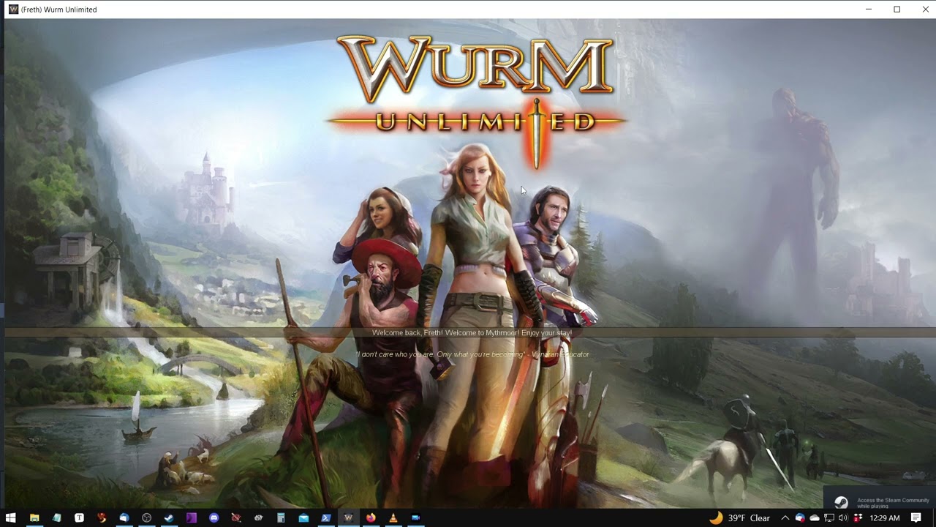The height and width of the screenshot is (527, 936).
Task: Open File Explorer from the taskbar
Action: pyautogui.click(x=34, y=517)
